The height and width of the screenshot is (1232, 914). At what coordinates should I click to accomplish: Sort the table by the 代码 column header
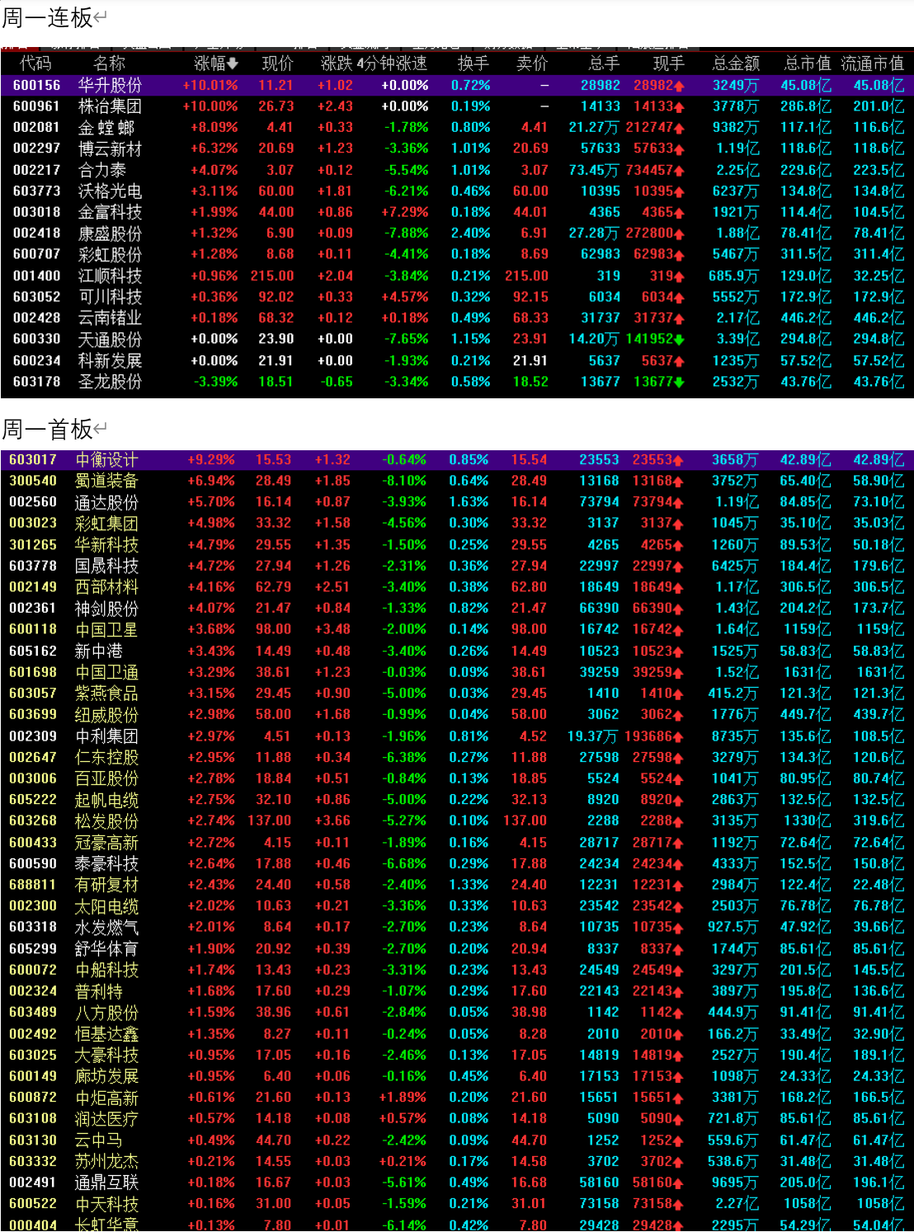(35, 63)
